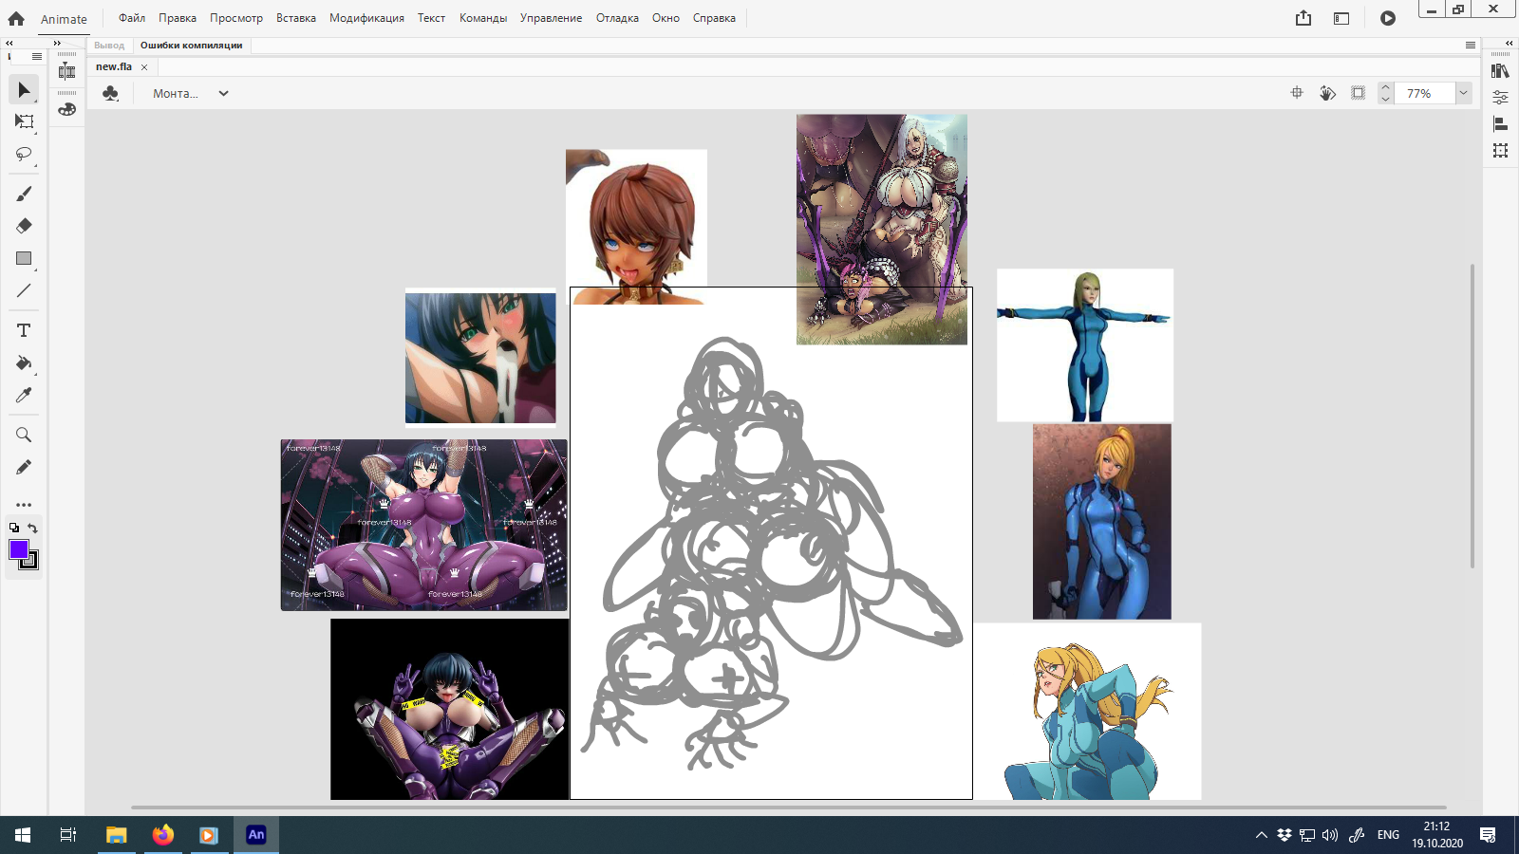Image resolution: width=1519 pixels, height=854 pixels.
Task: Open the Library panel books icon
Action: pyautogui.click(x=1500, y=71)
